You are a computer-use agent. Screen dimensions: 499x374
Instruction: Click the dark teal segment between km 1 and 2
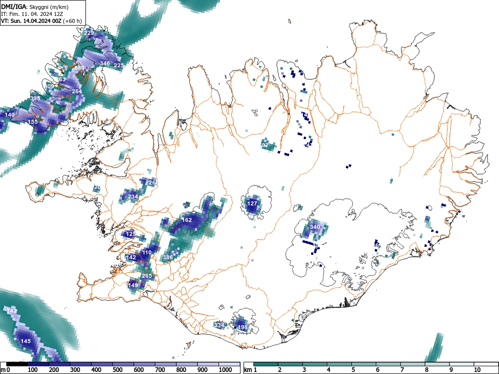(x=266, y=364)
